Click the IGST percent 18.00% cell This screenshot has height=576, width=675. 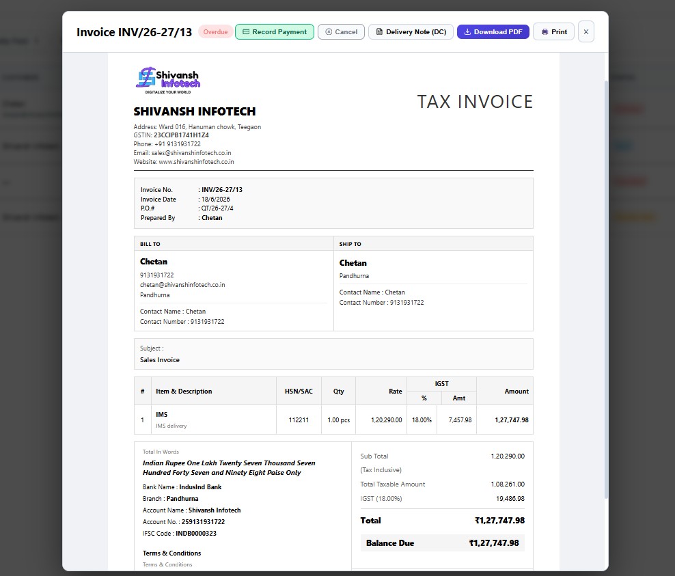pos(422,420)
